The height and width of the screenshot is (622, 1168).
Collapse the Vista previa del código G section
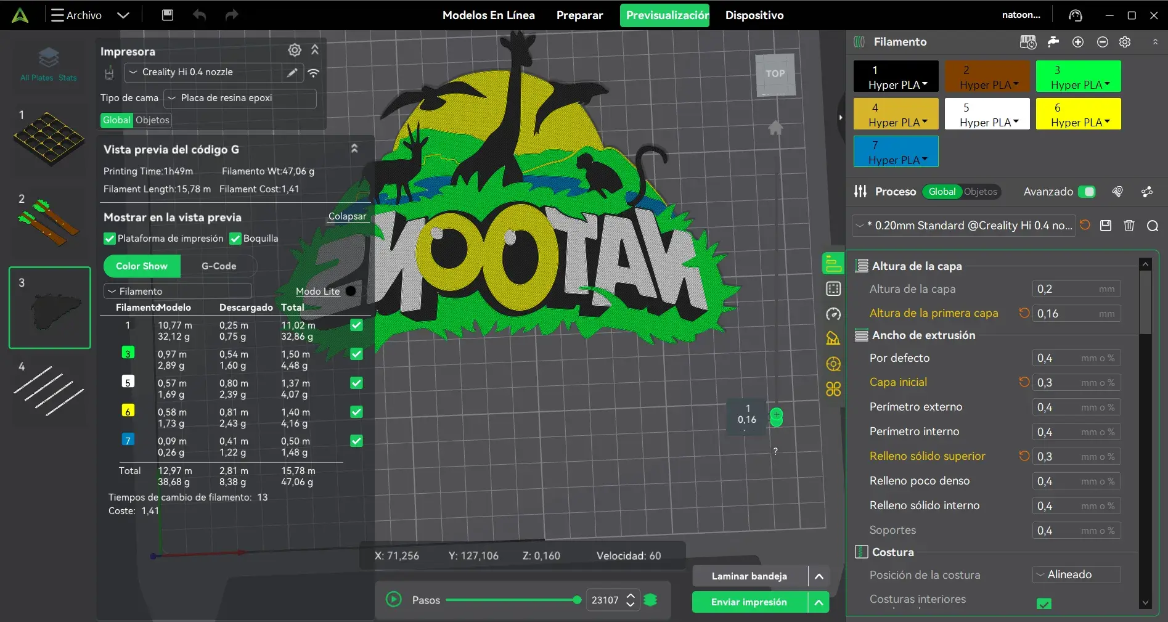(354, 149)
